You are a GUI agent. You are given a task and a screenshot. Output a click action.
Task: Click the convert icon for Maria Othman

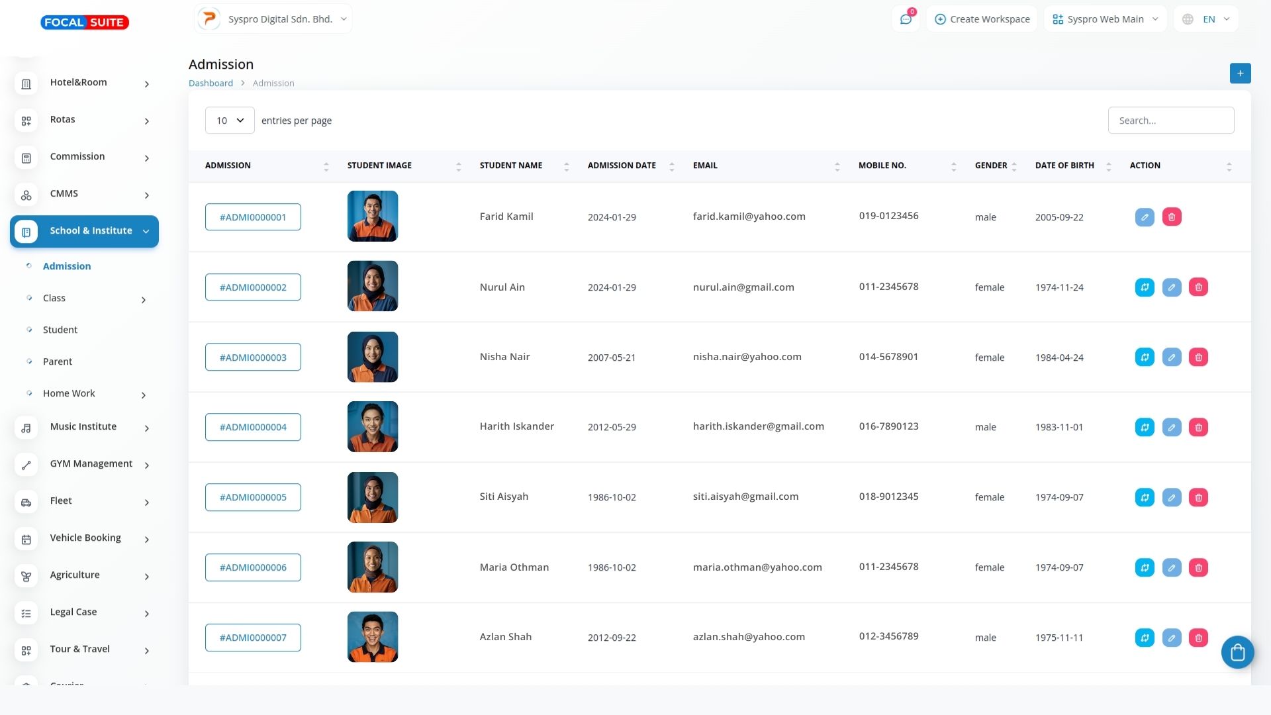[x=1145, y=568]
